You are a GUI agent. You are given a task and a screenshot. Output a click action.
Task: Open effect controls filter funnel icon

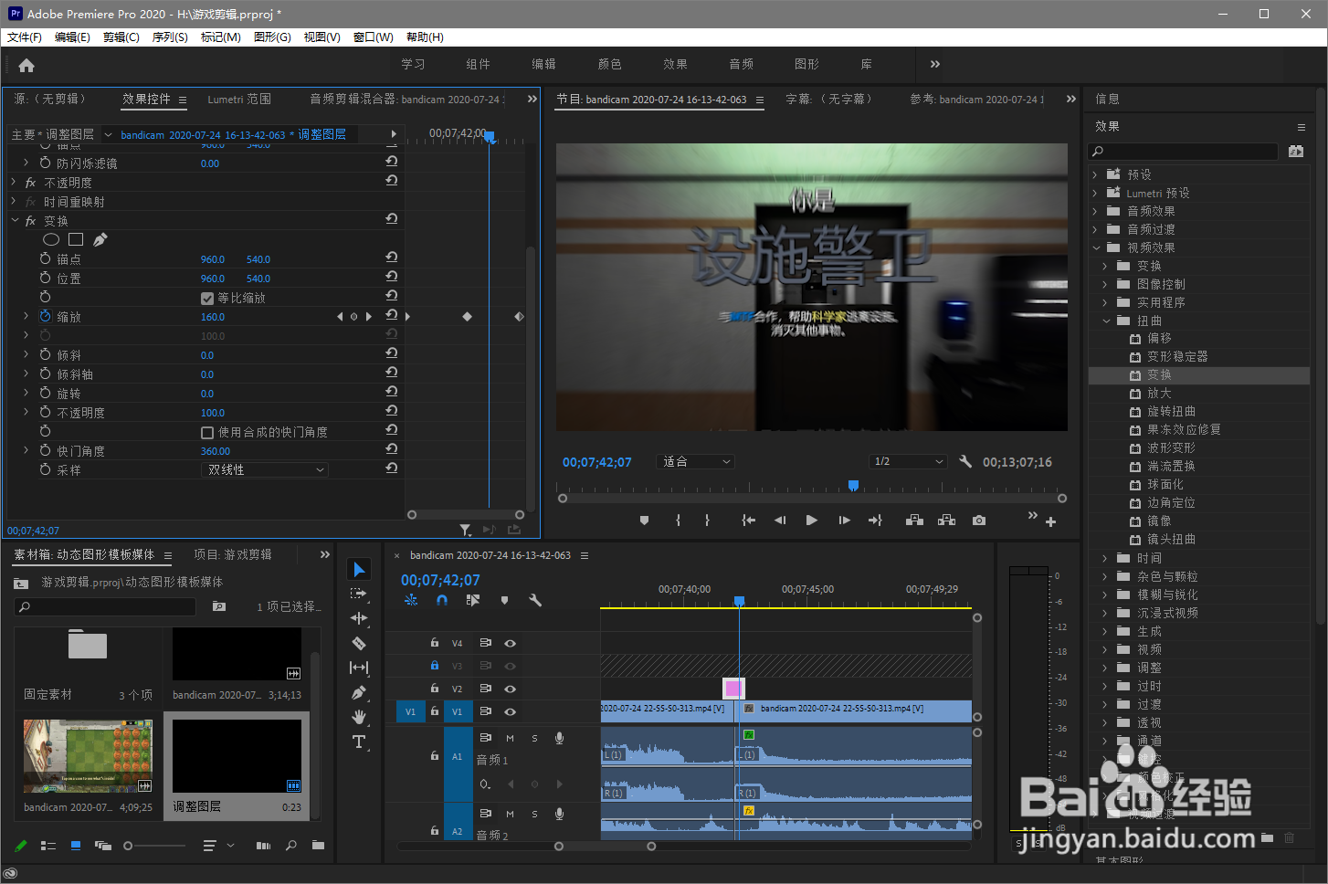point(466,530)
